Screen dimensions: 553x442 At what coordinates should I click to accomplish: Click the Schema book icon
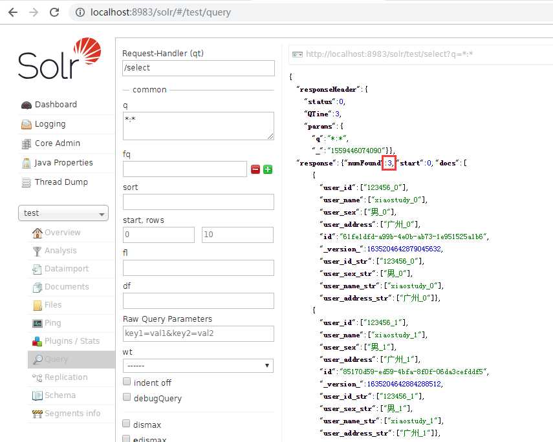click(x=37, y=395)
